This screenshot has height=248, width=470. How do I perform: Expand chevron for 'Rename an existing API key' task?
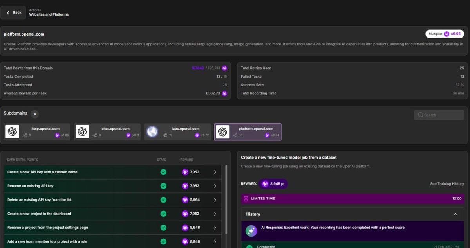tap(215, 186)
